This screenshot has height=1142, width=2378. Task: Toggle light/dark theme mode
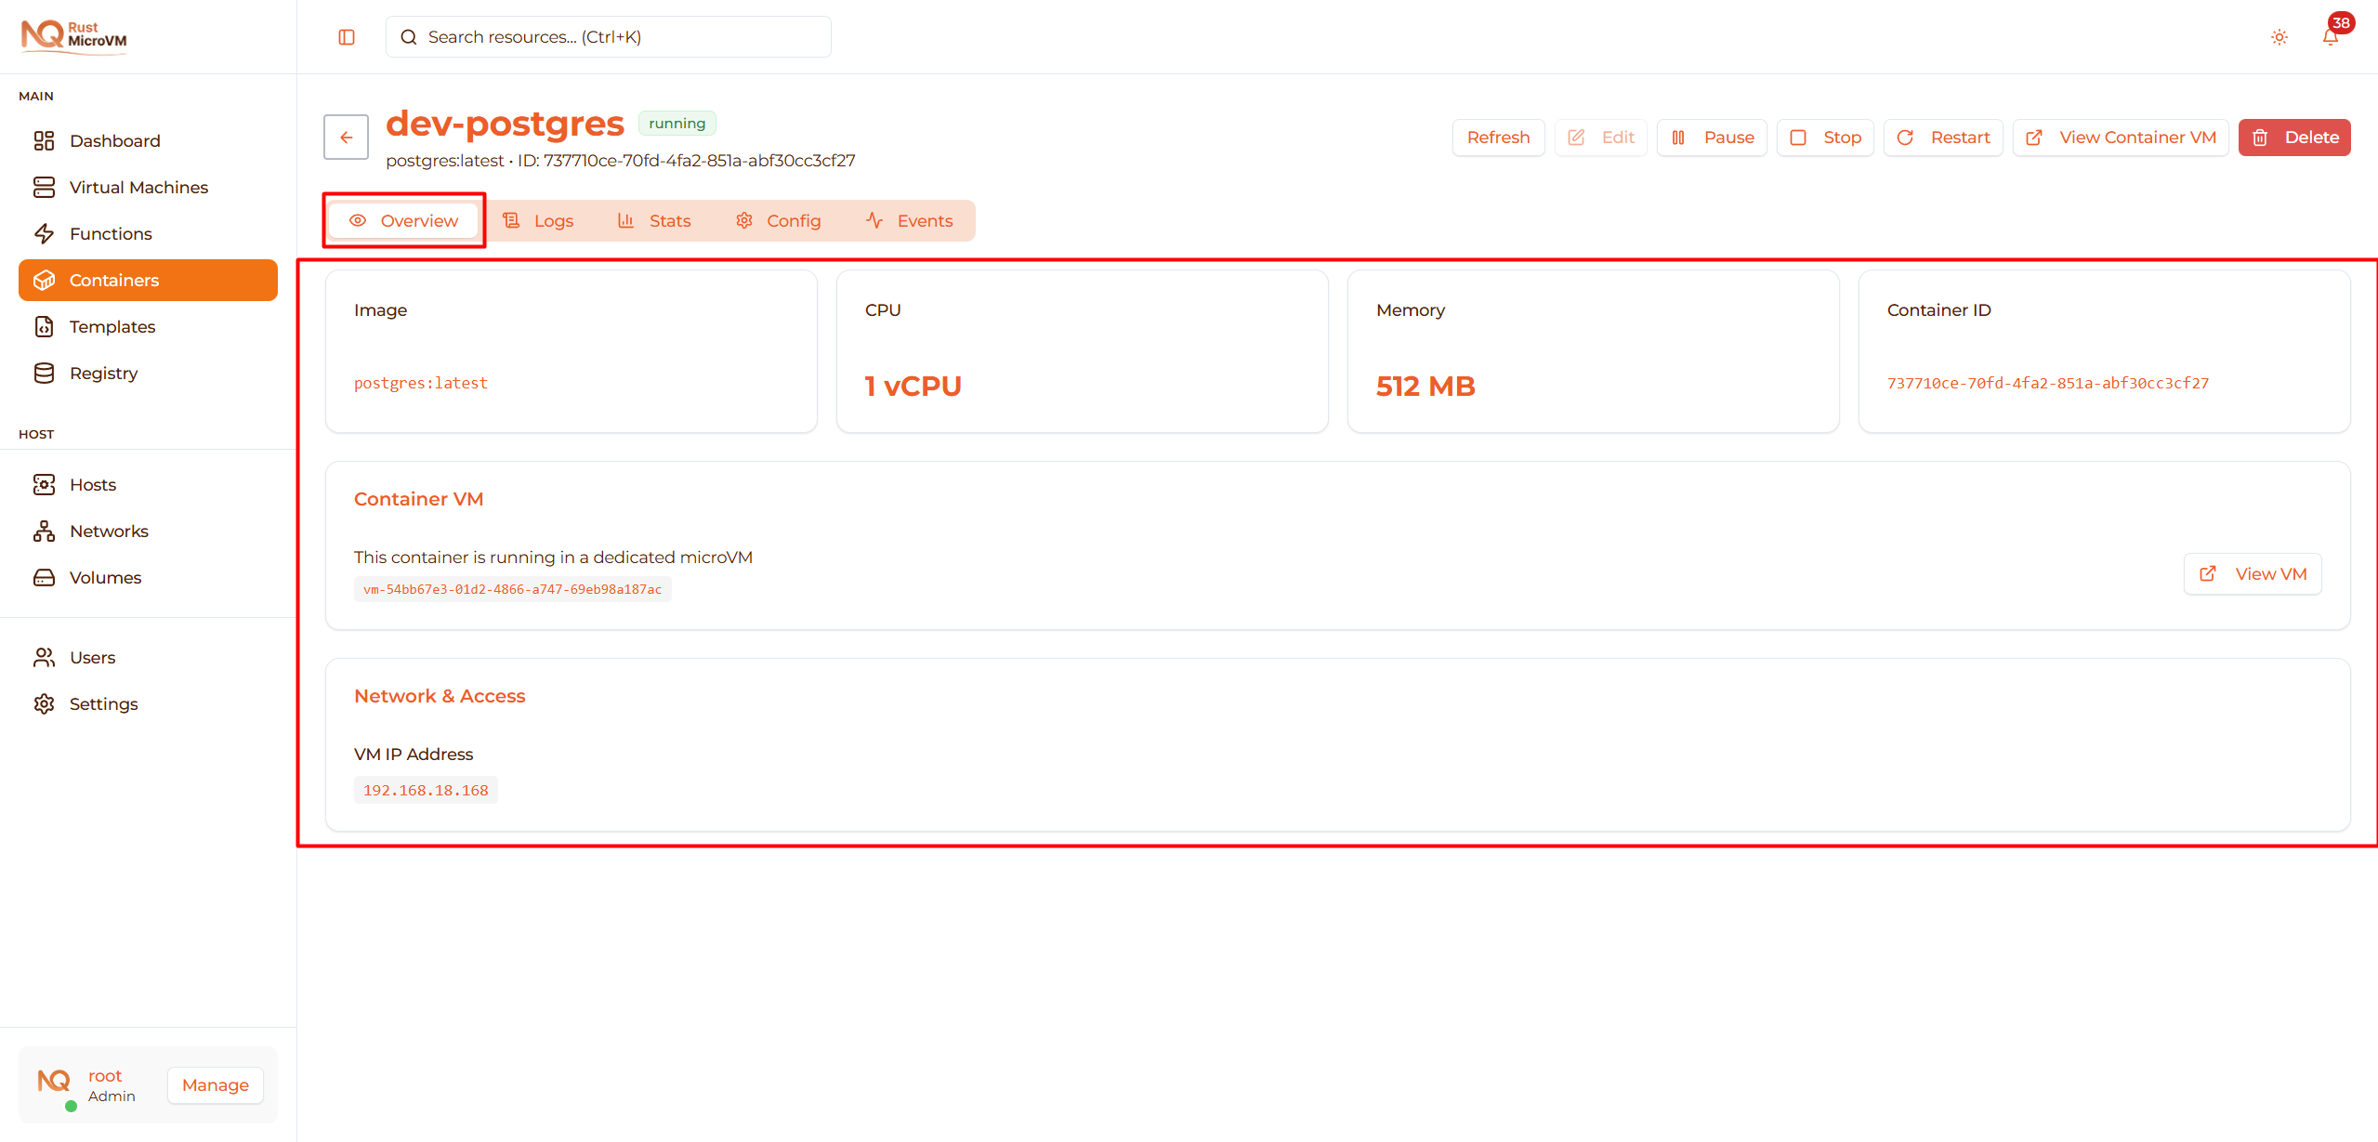click(2279, 37)
